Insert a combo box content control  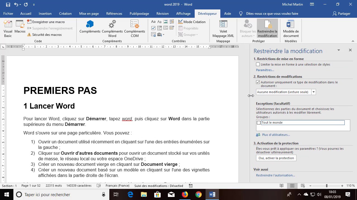point(160,28)
